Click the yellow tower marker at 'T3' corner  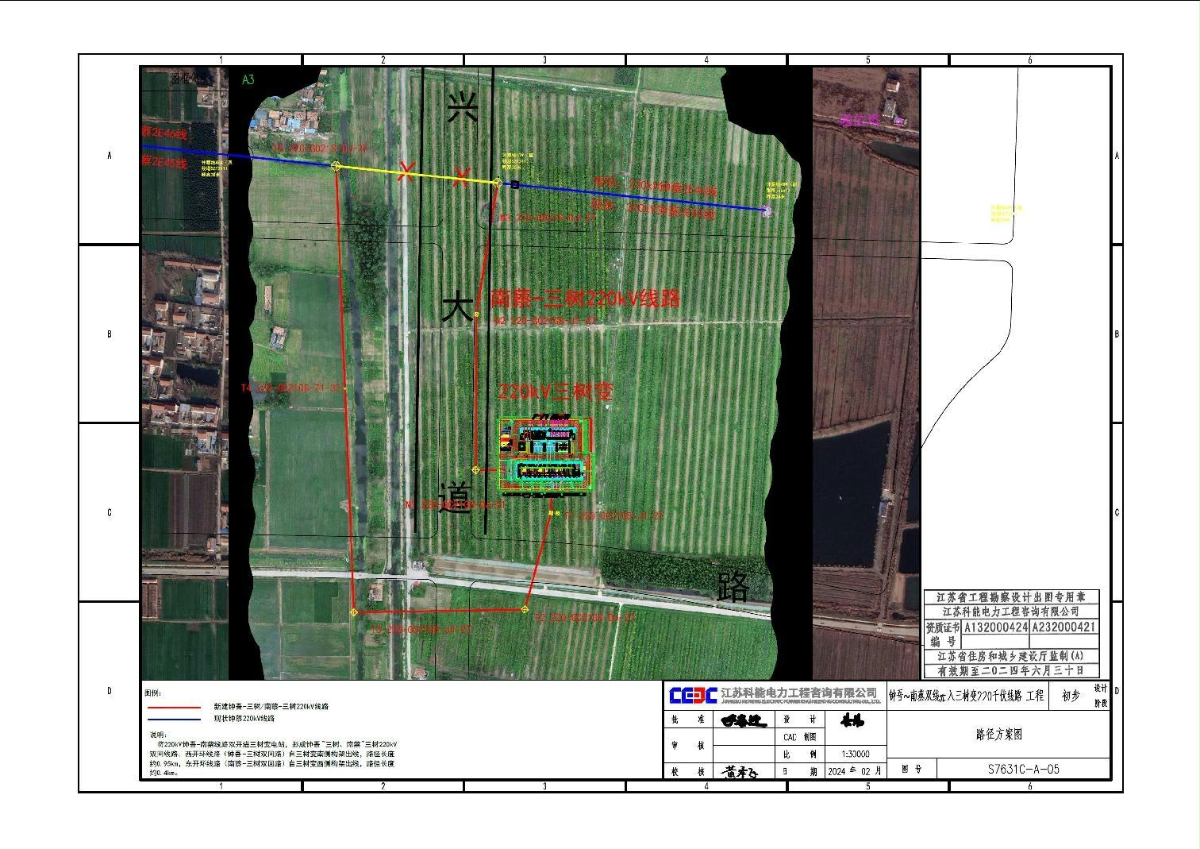tap(354, 612)
